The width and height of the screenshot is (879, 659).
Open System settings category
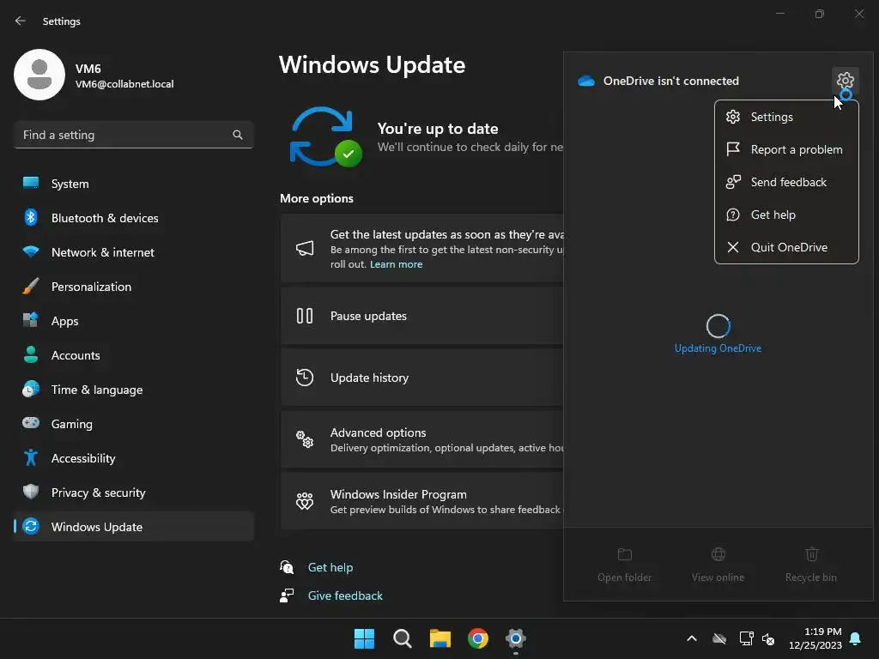tap(133, 184)
